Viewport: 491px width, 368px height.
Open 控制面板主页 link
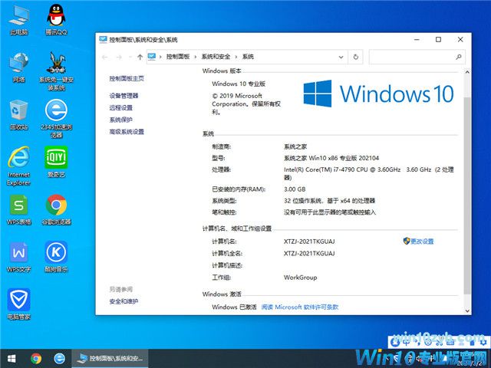coord(127,78)
